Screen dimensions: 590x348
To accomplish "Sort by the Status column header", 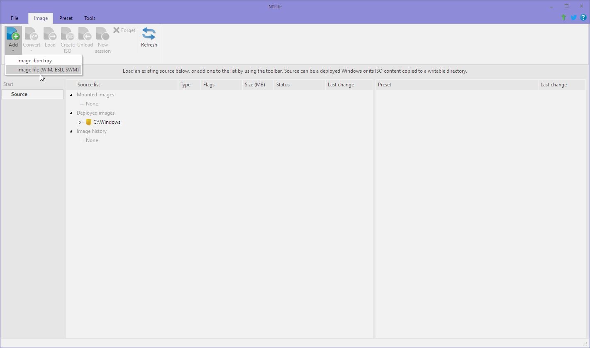I will 299,85.
